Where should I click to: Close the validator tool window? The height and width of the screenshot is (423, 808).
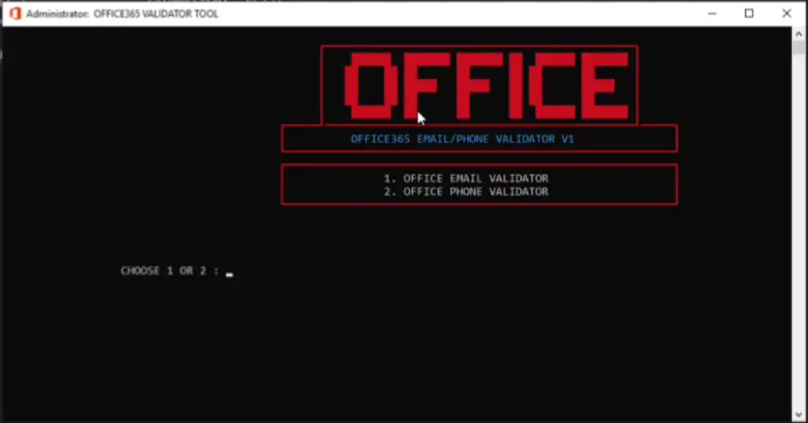pos(787,14)
